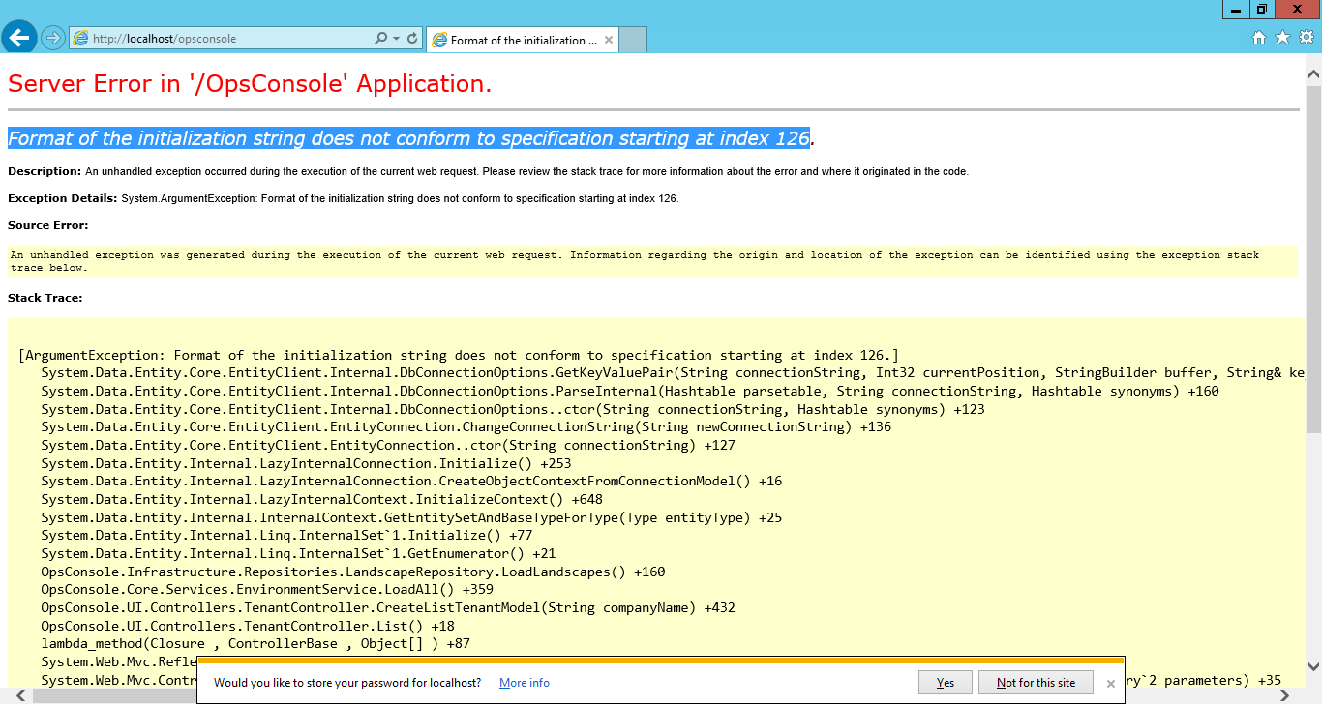Click the Internet Explorer page icon in address bar
1322x704 pixels.
click(x=81, y=39)
